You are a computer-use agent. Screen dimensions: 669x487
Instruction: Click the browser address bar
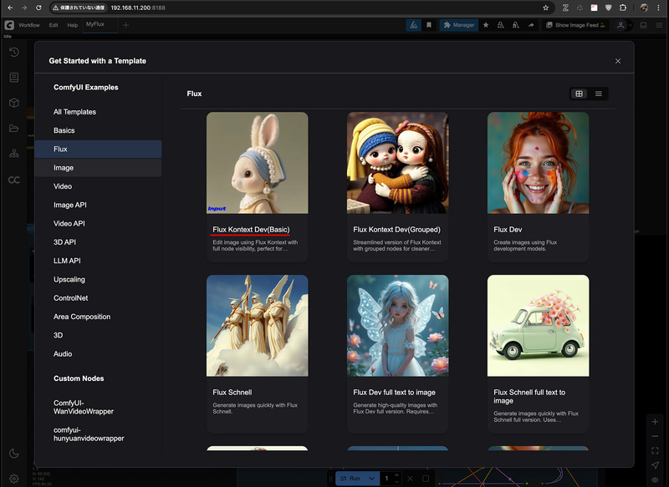(301, 8)
